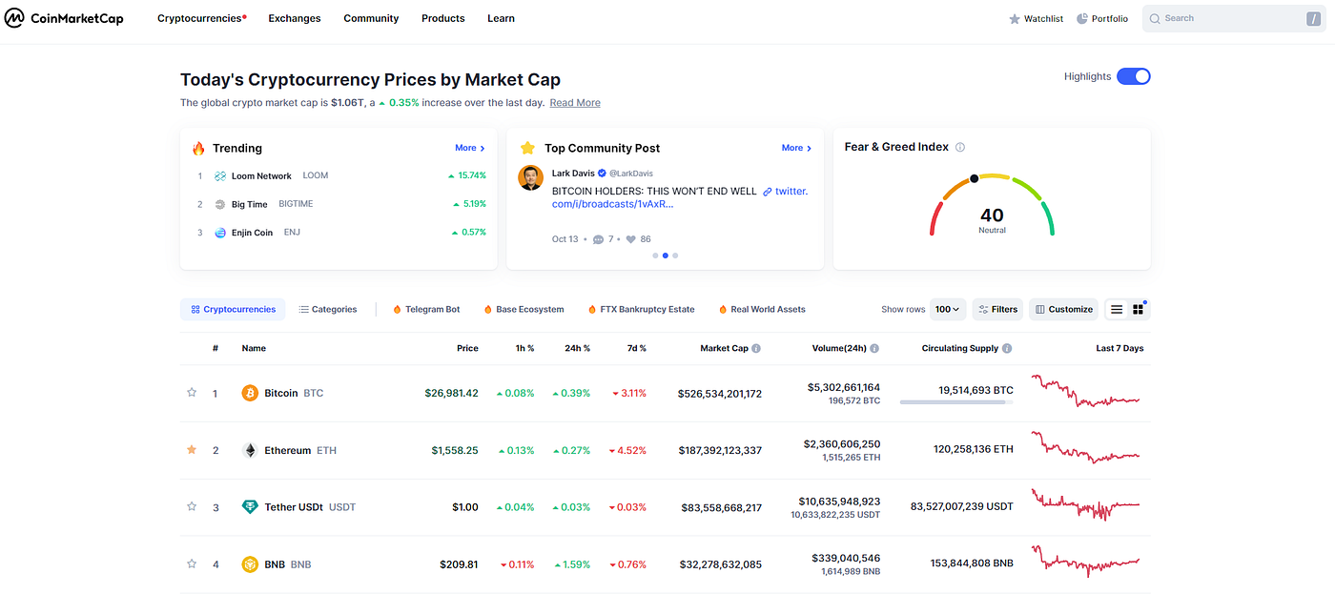Click the Loom Network coin icon
Screen dimensions: 1335x594
click(x=220, y=176)
